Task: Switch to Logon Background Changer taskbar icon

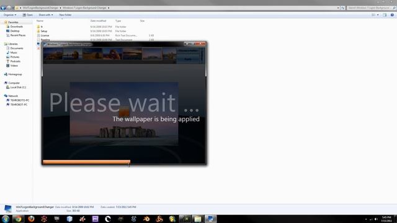Action: (210, 219)
